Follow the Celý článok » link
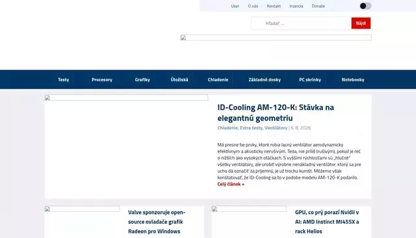Viewport: 416px width, 238px height. (x=231, y=184)
